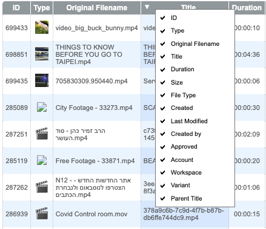Hide the Workspace column
266x229 pixels.
click(x=195, y=173)
